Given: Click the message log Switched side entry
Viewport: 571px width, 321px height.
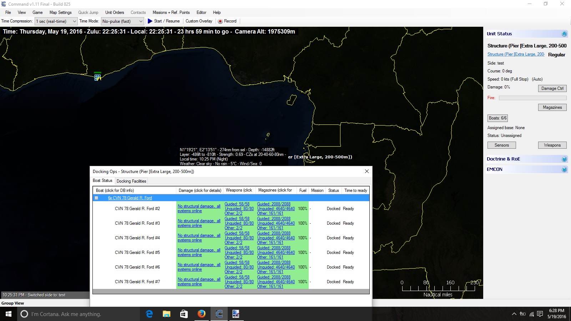Looking at the screenshot, I should [x=34, y=295].
